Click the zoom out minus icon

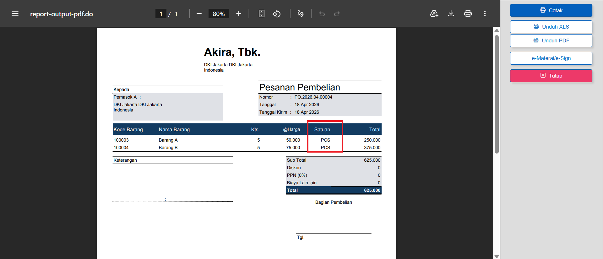point(199,14)
